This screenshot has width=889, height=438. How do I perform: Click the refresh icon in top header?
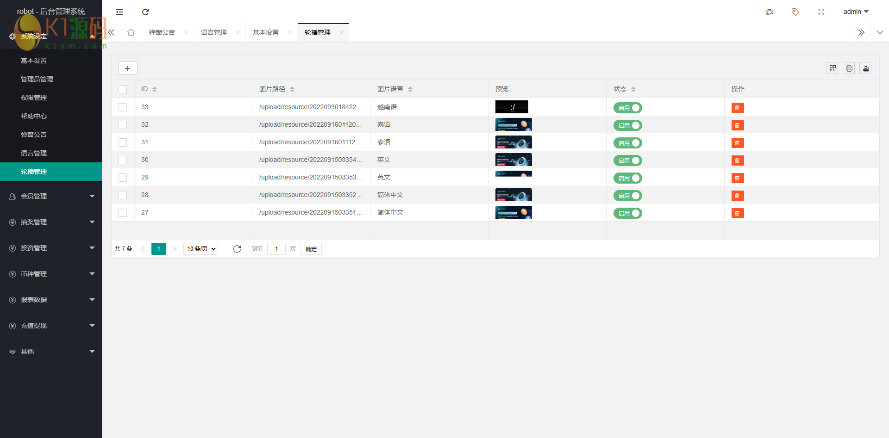145,12
